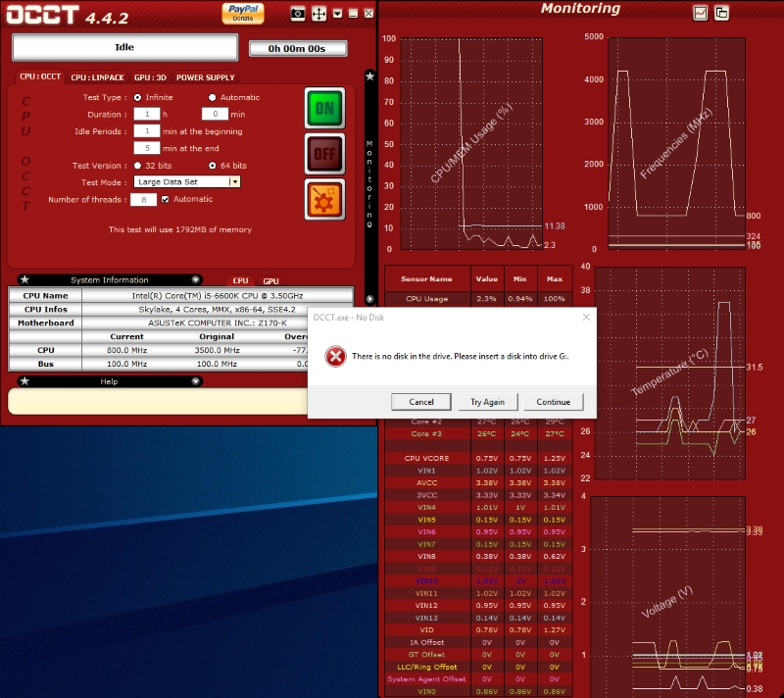Choose the 64 bits test version
The height and width of the screenshot is (698, 784).
point(213,166)
